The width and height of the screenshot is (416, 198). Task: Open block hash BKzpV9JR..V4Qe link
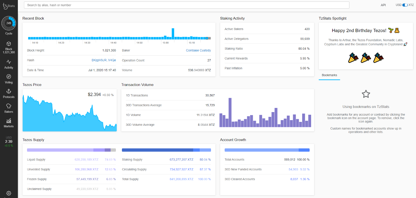click(104, 60)
